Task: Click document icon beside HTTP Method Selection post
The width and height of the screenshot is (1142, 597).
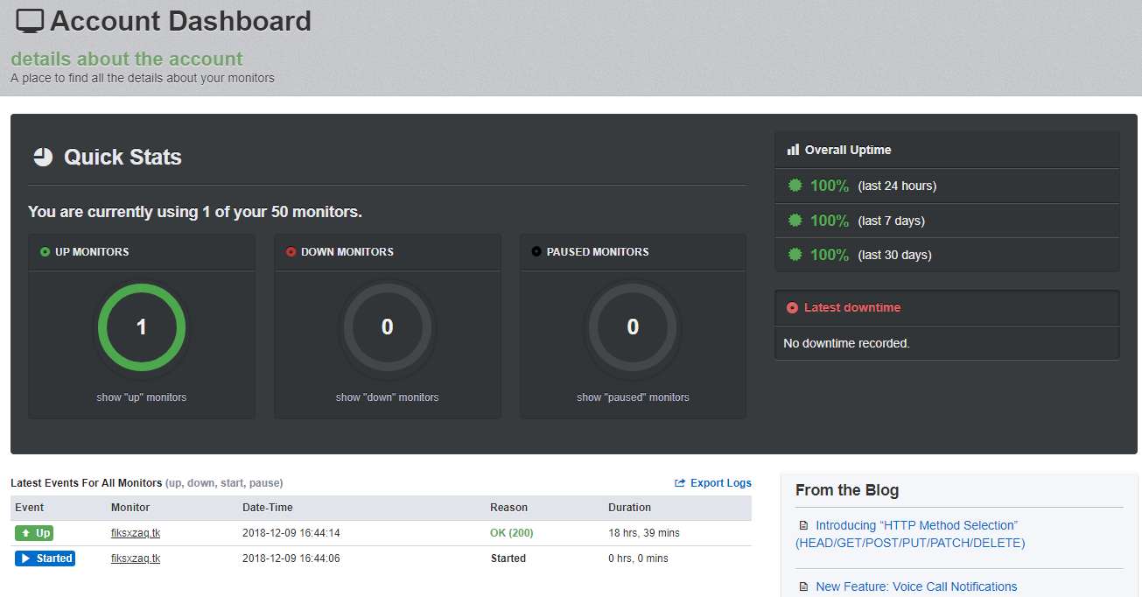Action: [803, 526]
